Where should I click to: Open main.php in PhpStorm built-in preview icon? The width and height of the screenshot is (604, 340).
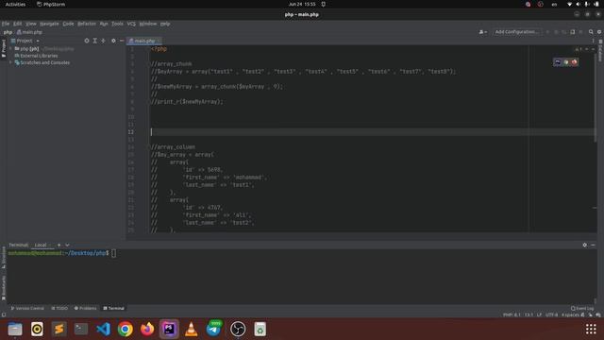[x=558, y=62]
